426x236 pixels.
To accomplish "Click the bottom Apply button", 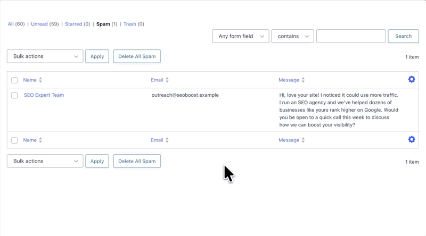I will coord(97,161).
